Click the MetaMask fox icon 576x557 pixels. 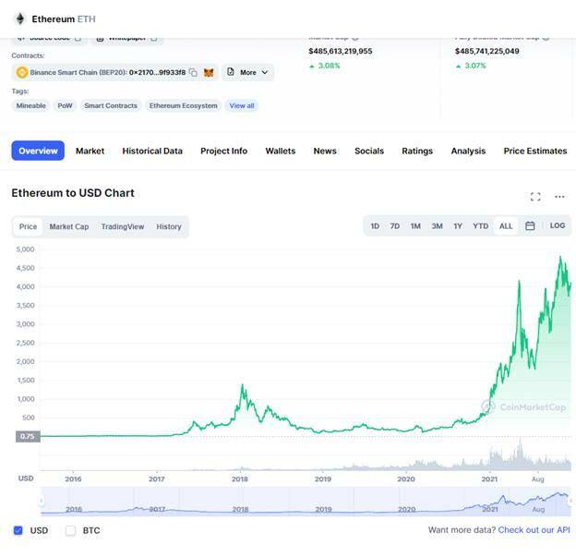209,72
